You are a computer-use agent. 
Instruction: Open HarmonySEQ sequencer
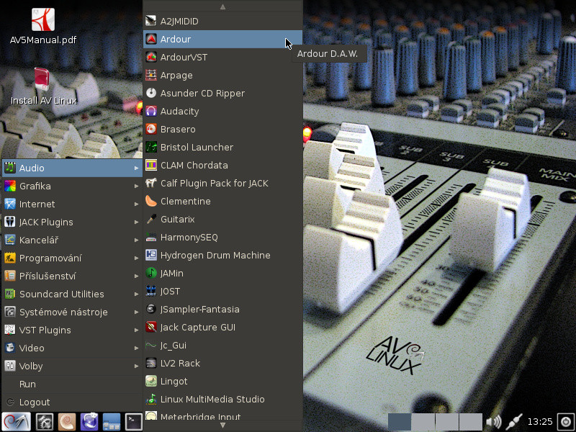(x=222, y=237)
